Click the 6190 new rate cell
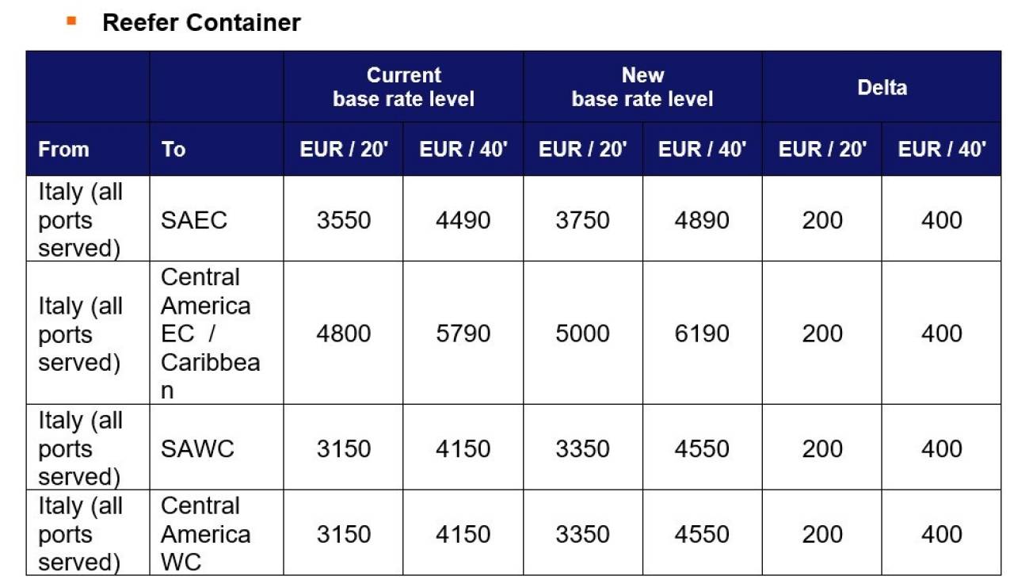 [x=702, y=334]
